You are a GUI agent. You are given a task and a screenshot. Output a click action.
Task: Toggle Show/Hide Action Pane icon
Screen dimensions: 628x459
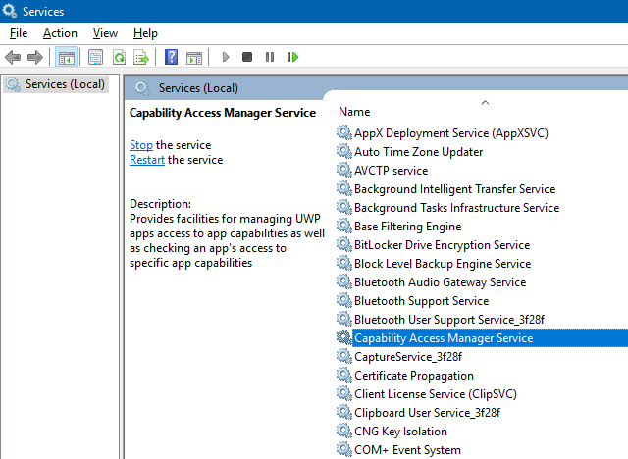pos(194,57)
